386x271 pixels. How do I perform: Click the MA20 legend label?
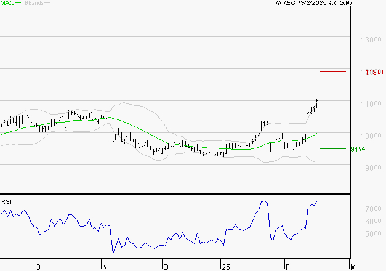click(7, 3)
